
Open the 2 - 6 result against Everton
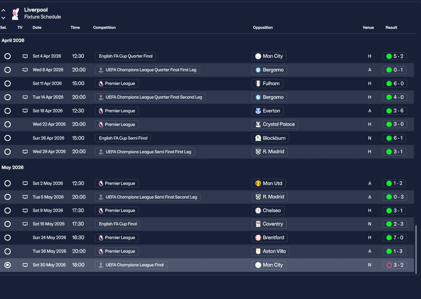(x=395, y=111)
